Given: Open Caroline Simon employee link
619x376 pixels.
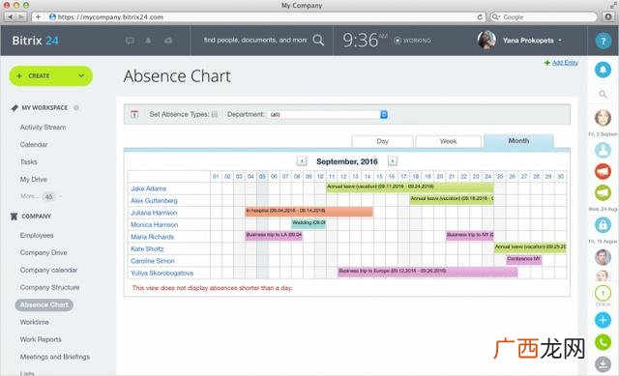Looking at the screenshot, I should click(x=153, y=261).
